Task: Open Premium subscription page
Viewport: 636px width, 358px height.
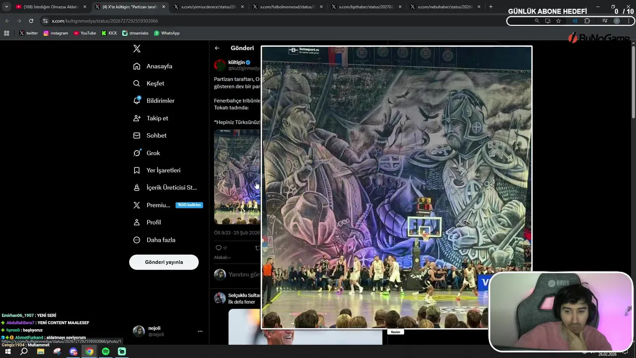Action: point(168,205)
